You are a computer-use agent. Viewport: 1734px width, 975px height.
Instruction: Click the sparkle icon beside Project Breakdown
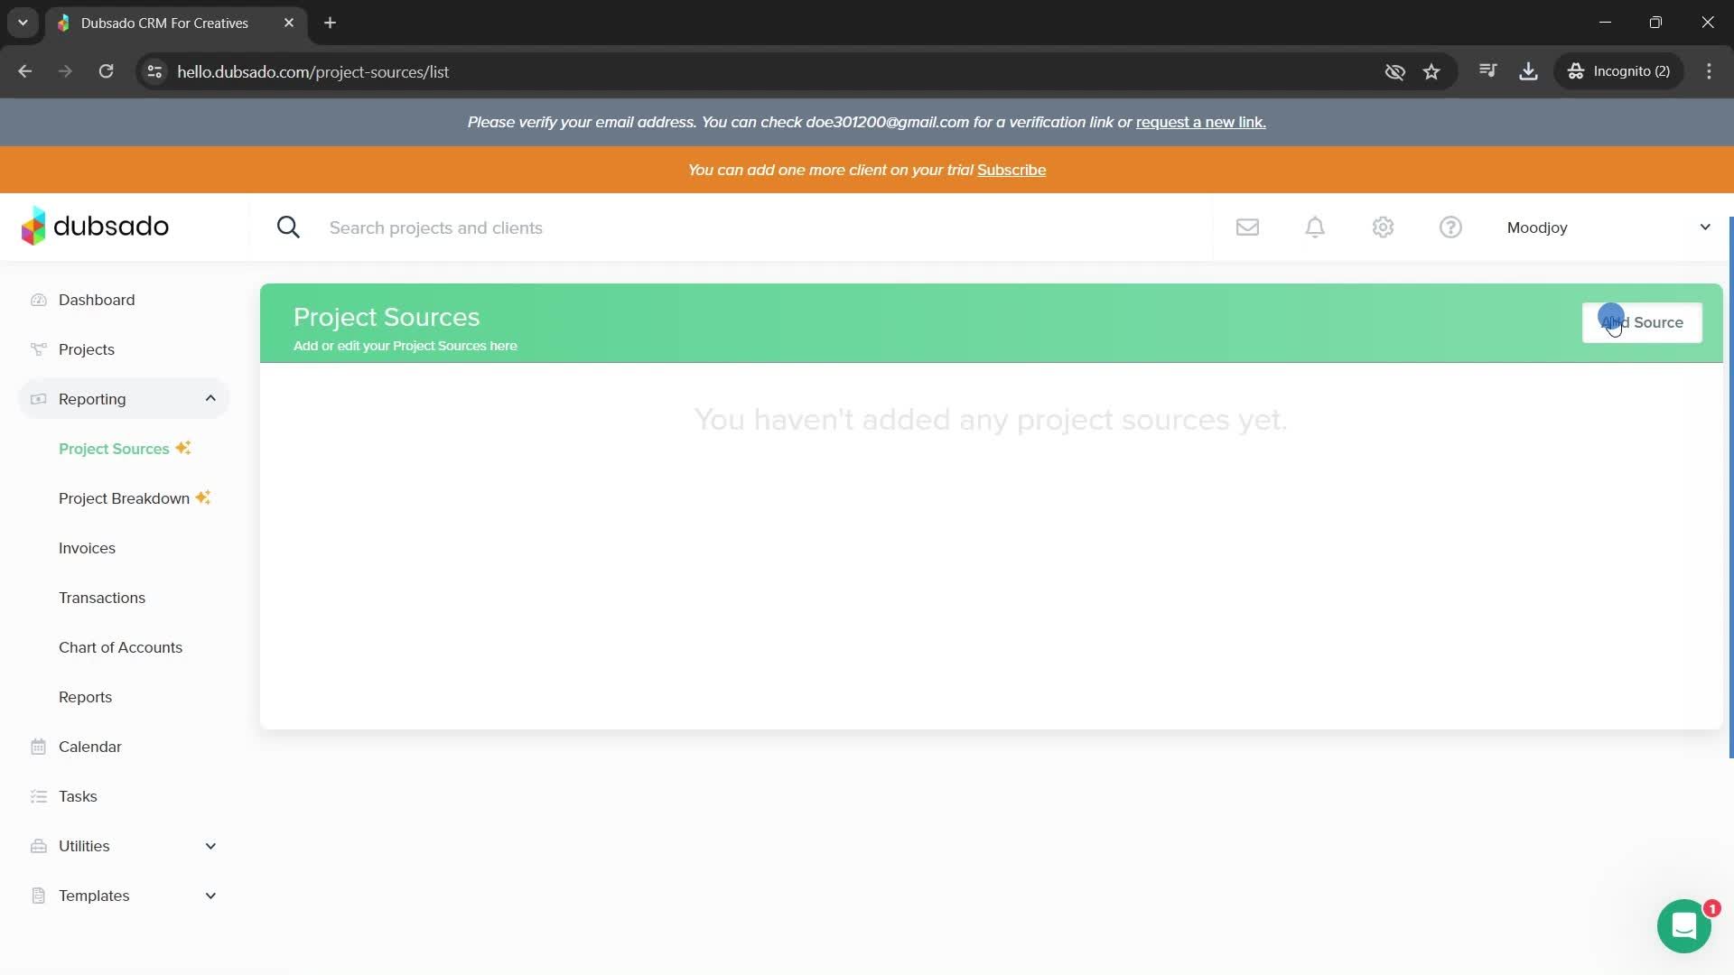[203, 497]
